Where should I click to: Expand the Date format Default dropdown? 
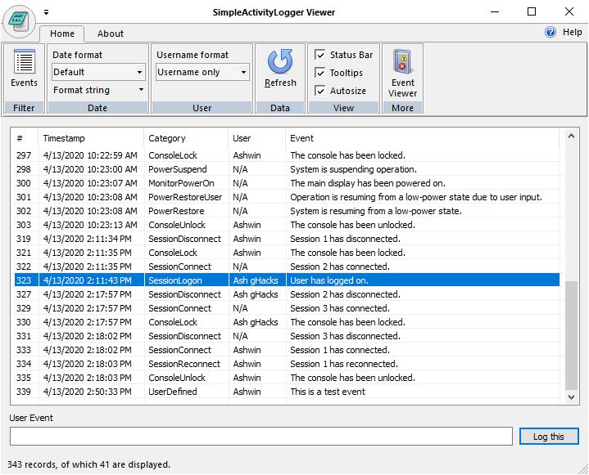(x=139, y=72)
